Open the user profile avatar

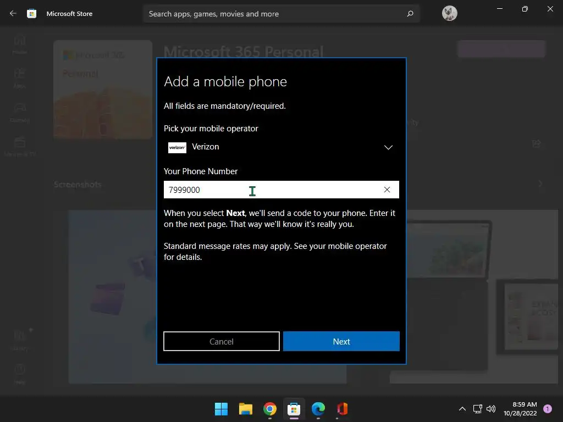[449, 13]
